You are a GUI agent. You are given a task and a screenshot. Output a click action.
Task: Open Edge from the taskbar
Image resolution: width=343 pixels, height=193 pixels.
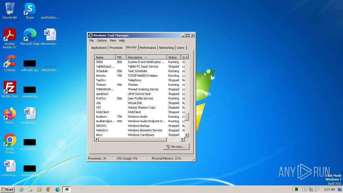[x=58, y=190]
